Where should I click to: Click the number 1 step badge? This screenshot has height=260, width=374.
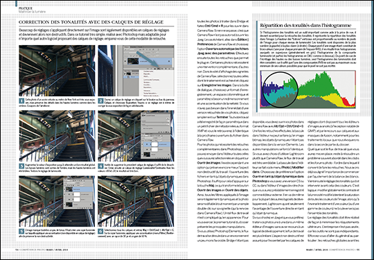point(21,101)
